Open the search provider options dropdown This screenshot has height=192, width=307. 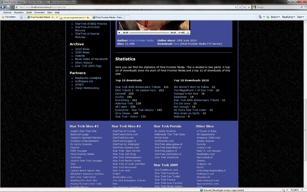(305, 7)
